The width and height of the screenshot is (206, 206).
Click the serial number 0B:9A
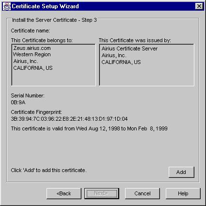(18, 102)
